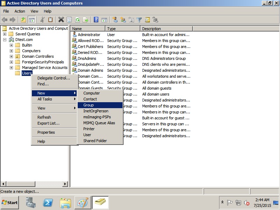Click the Cut scissors toolbar icon
Image resolution: width=280 pixels, height=210 pixels.
click(43, 20)
